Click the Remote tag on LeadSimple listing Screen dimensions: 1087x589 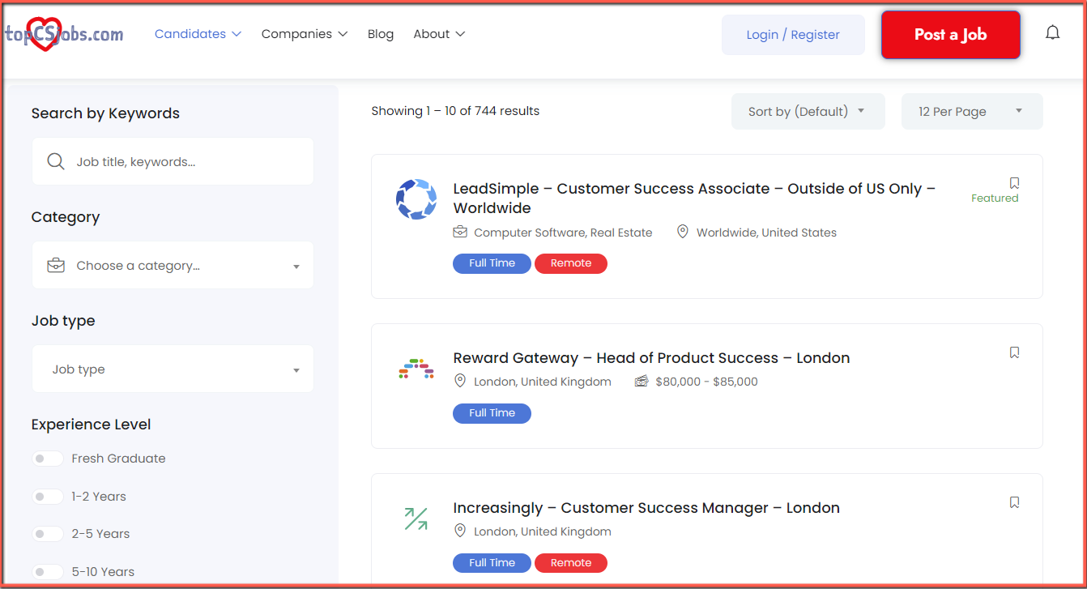tap(571, 263)
